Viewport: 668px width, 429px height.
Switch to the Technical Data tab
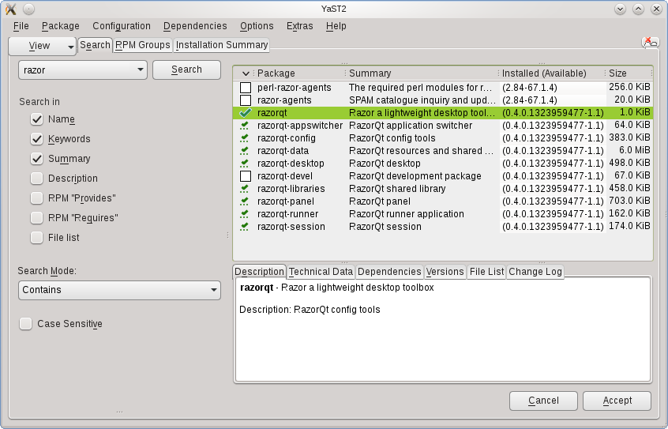point(321,272)
